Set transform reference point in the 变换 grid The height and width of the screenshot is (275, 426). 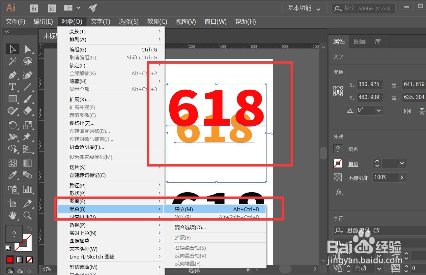339,91
